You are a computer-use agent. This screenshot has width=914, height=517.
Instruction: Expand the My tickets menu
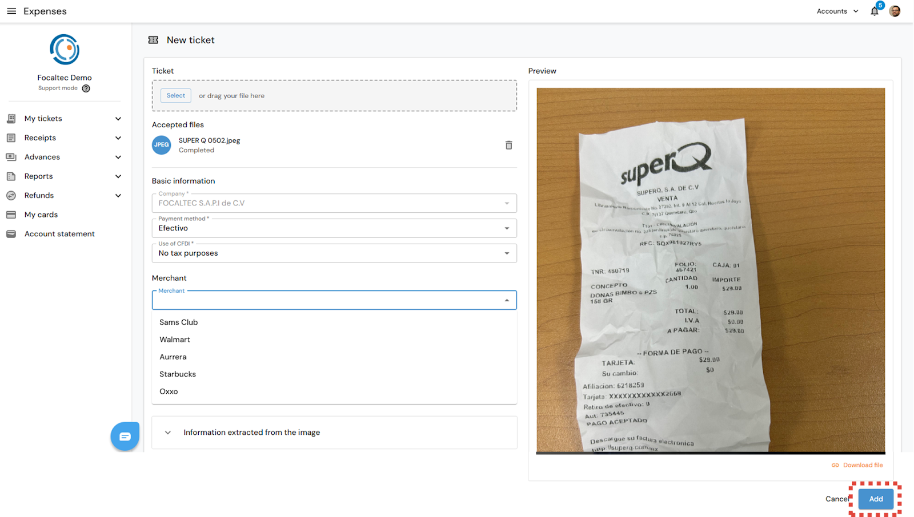click(118, 119)
